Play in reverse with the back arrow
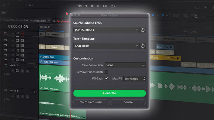Image resolution: width=214 pixels, height=120 pixels. tap(86, 6)
